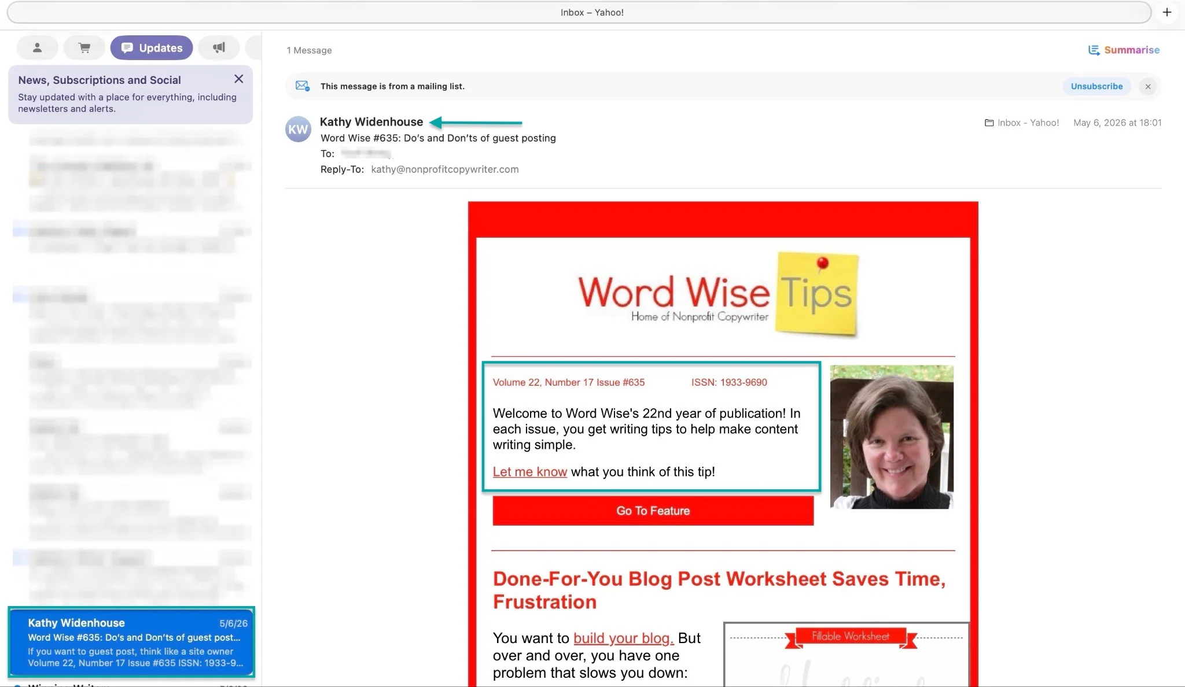The height and width of the screenshot is (687, 1185).
Task: Click Kathy's portrait photo
Action: coord(892,437)
